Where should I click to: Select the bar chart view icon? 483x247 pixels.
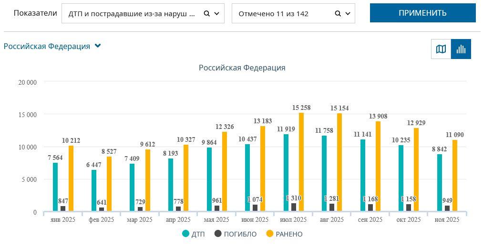(461, 49)
